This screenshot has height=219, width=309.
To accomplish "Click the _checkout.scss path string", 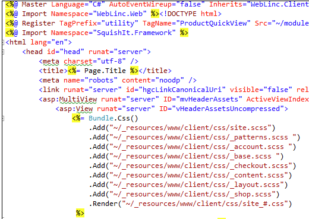I will (201, 166).
